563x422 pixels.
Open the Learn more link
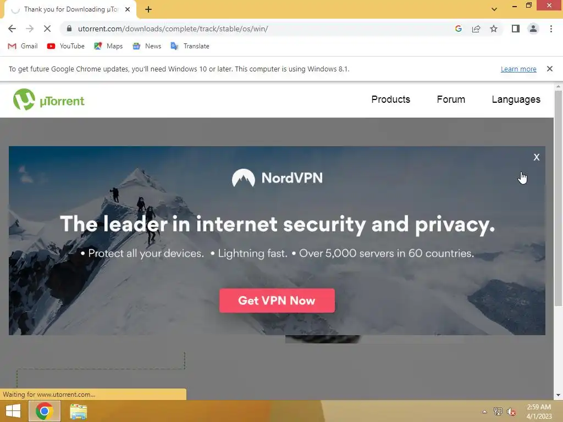(518, 69)
